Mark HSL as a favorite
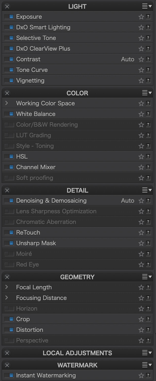This screenshot has height=381, width=156. coord(141,157)
